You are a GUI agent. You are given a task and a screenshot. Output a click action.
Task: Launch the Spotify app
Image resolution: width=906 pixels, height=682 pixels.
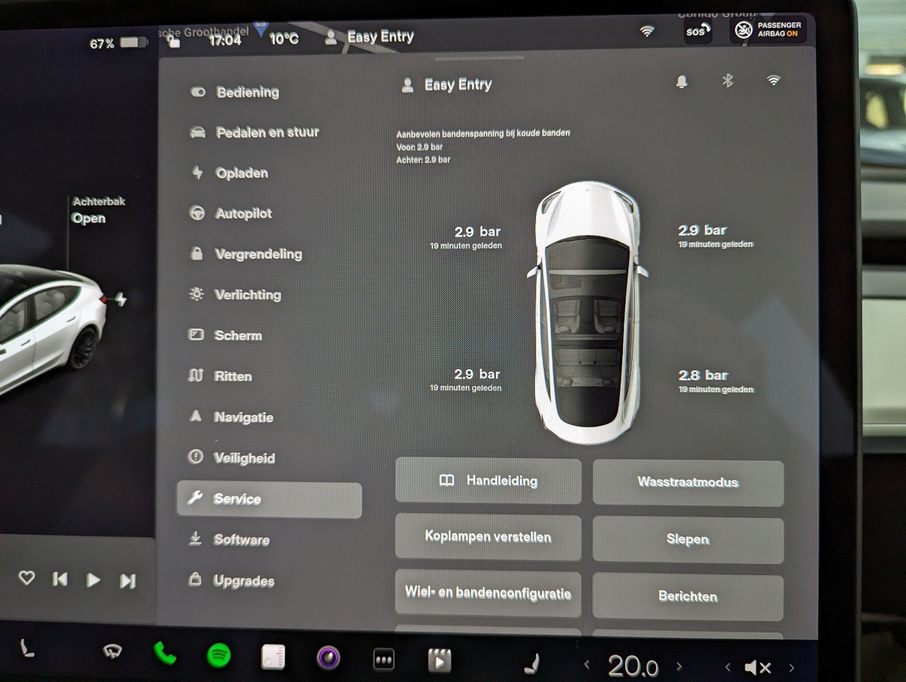point(218,656)
